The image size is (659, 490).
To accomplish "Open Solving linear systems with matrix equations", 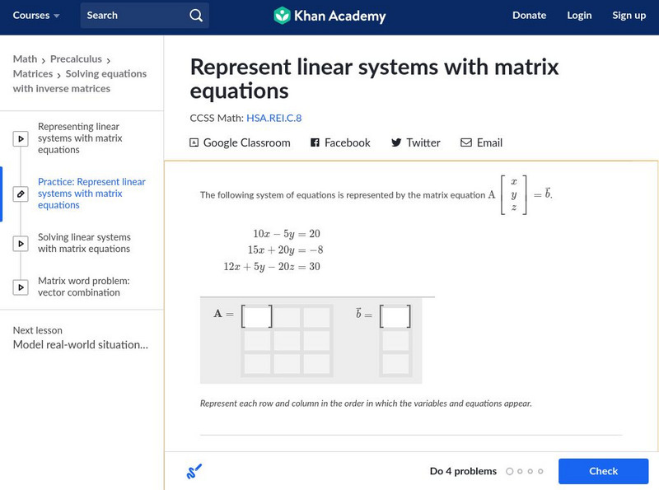I will [x=84, y=243].
